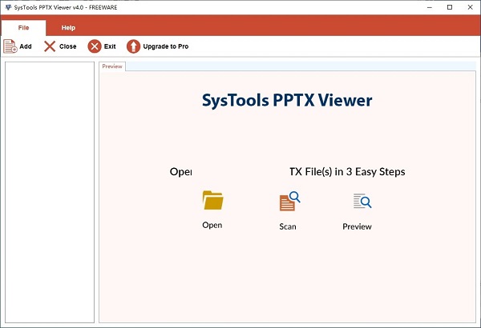Click the Close X icon in toolbar
The height and width of the screenshot is (328, 481).
pyautogui.click(x=50, y=46)
